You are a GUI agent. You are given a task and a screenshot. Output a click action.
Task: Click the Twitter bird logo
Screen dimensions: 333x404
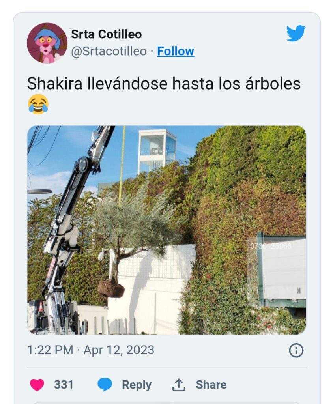point(296,33)
